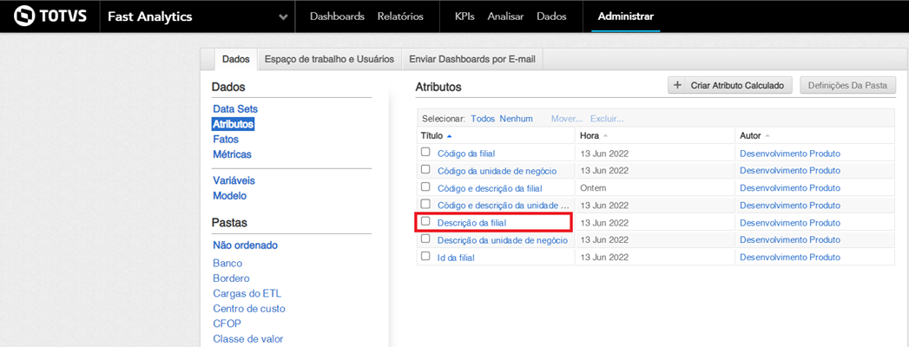Click the Mover... action
The image size is (909, 347).
[566, 118]
